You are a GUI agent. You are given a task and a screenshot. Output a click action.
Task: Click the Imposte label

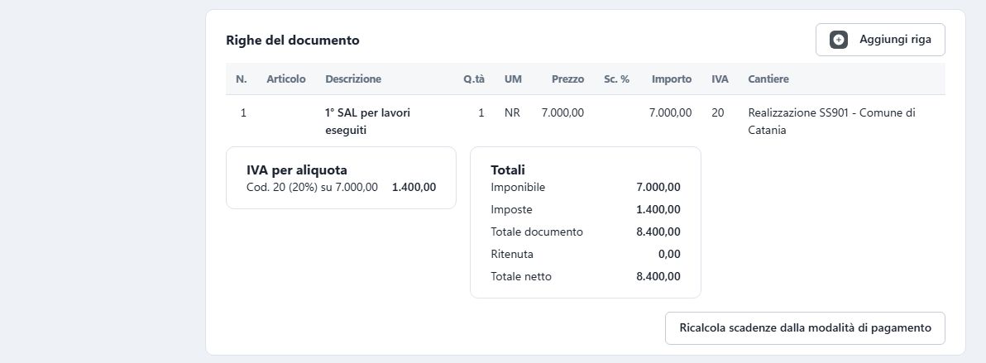(x=512, y=209)
